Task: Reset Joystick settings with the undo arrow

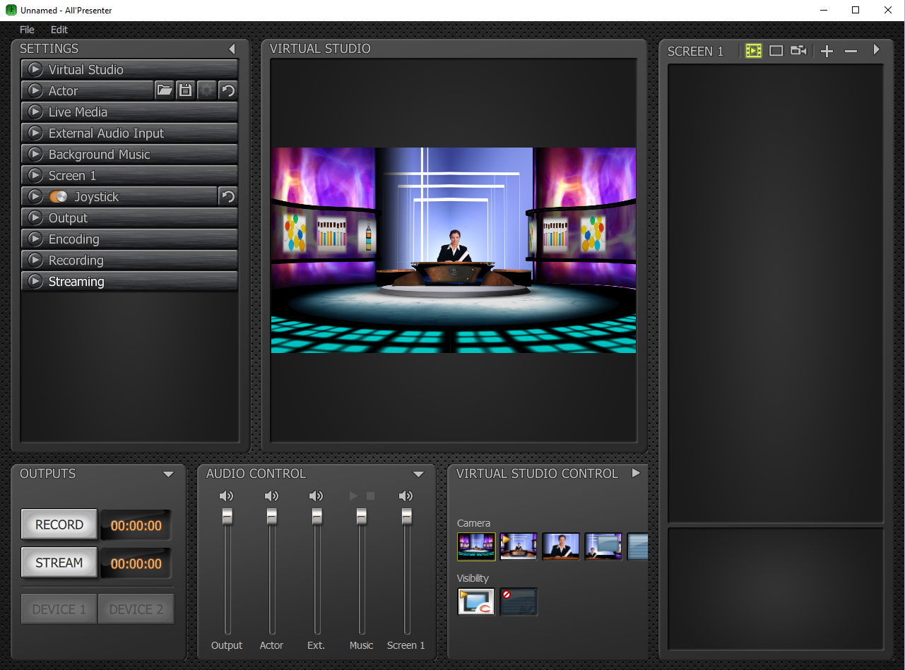Action: click(227, 196)
